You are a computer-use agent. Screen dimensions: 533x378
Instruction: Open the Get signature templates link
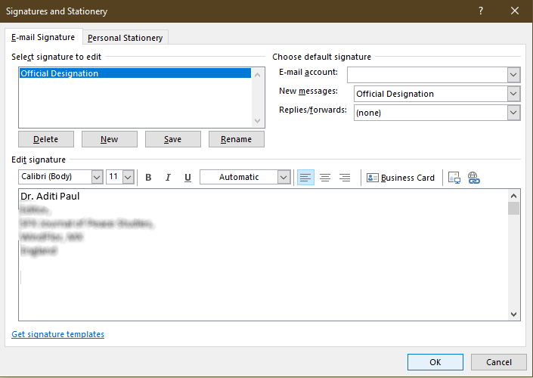click(x=58, y=334)
